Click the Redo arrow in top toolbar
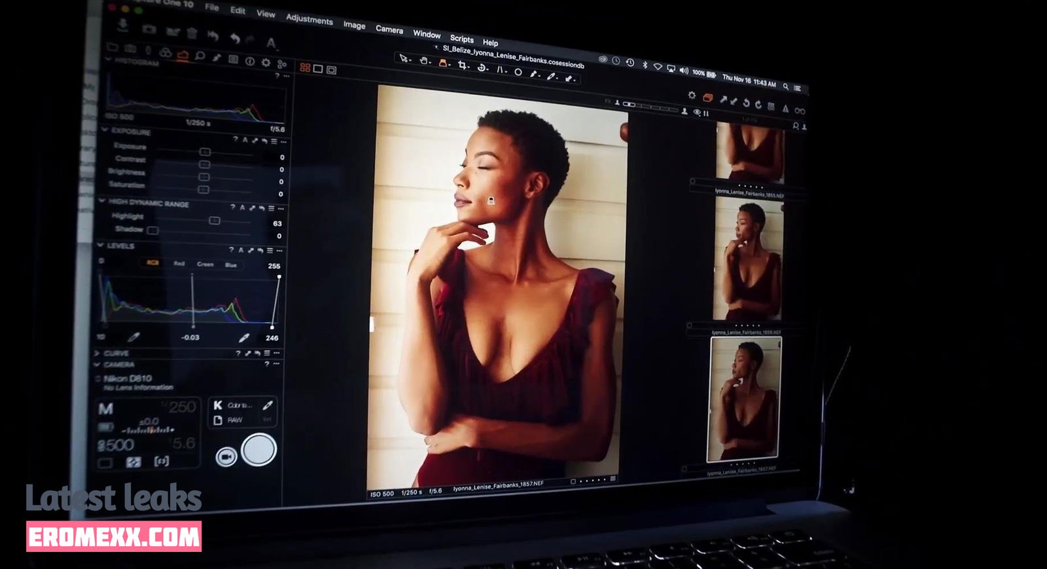The image size is (1047, 569). (x=249, y=40)
